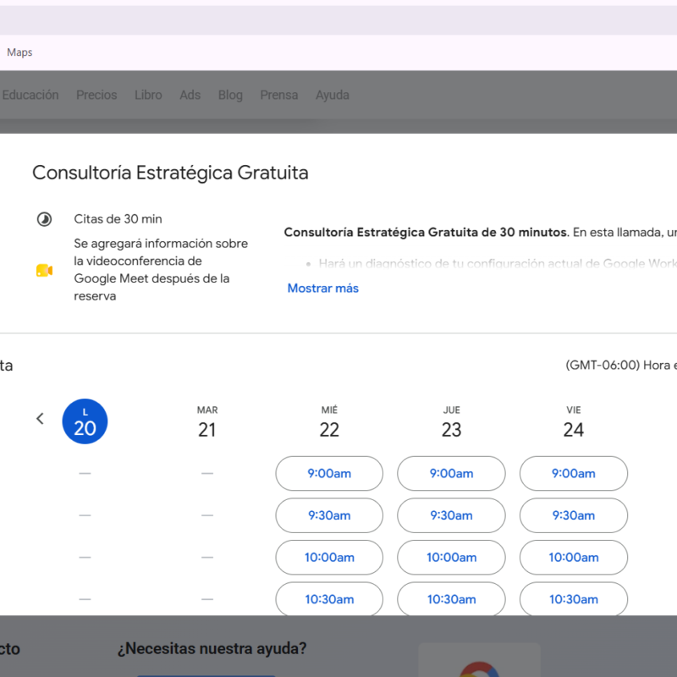
Task: Book 9:30am slot on Wednesday 22
Action: (x=329, y=515)
